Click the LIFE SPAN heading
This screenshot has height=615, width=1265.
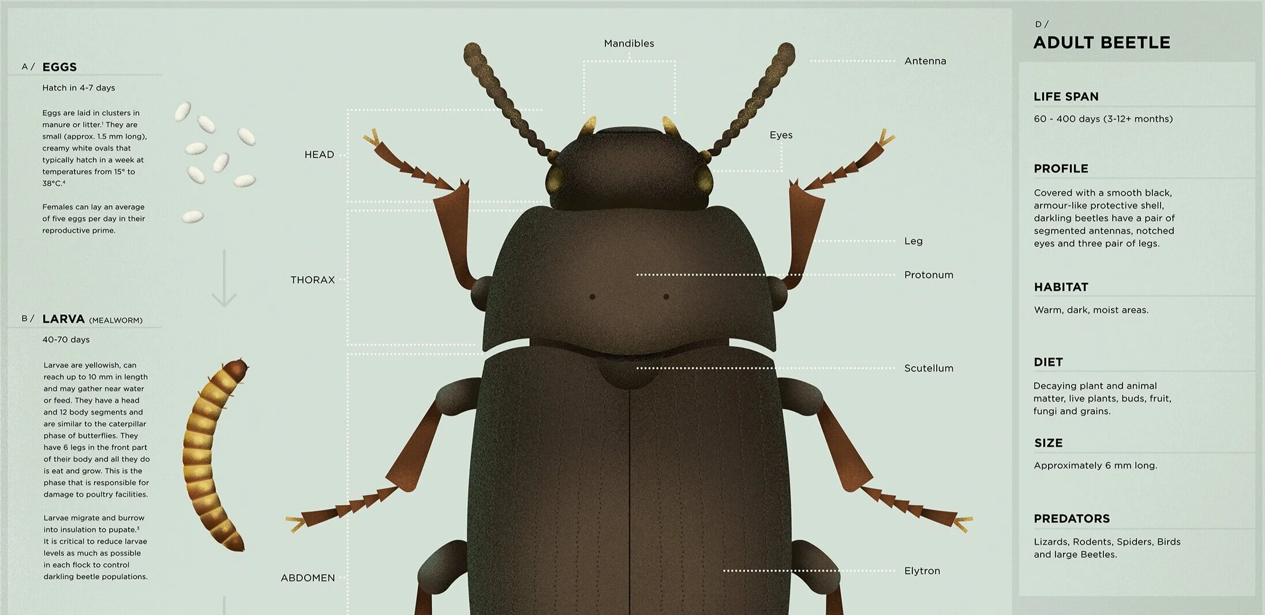[1066, 97]
